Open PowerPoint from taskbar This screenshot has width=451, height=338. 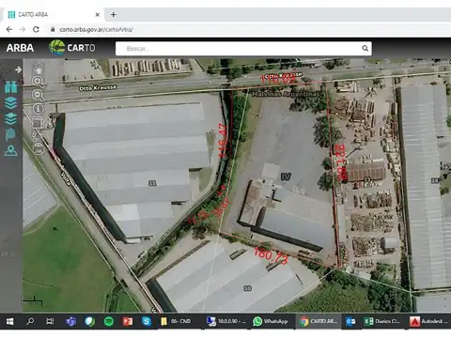pos(128,321)
